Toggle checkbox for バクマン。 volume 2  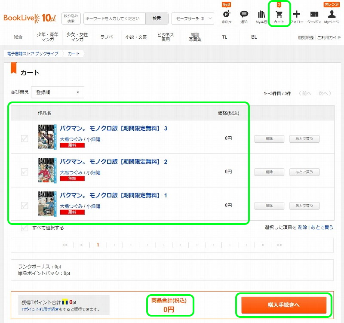(x=25, y=172)
